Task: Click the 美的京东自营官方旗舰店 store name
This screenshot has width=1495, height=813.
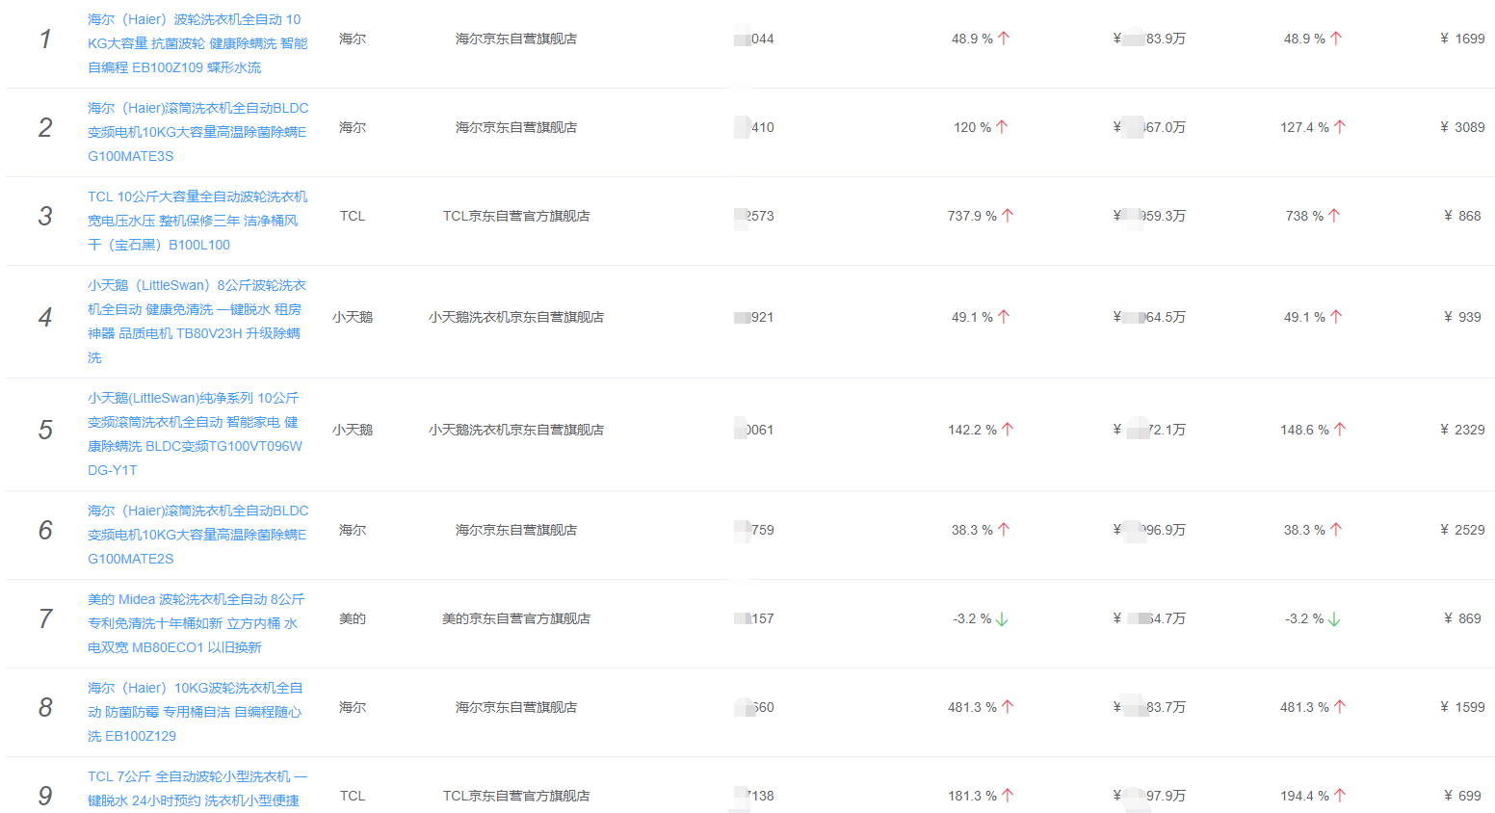Action: [x=516, y=618]
